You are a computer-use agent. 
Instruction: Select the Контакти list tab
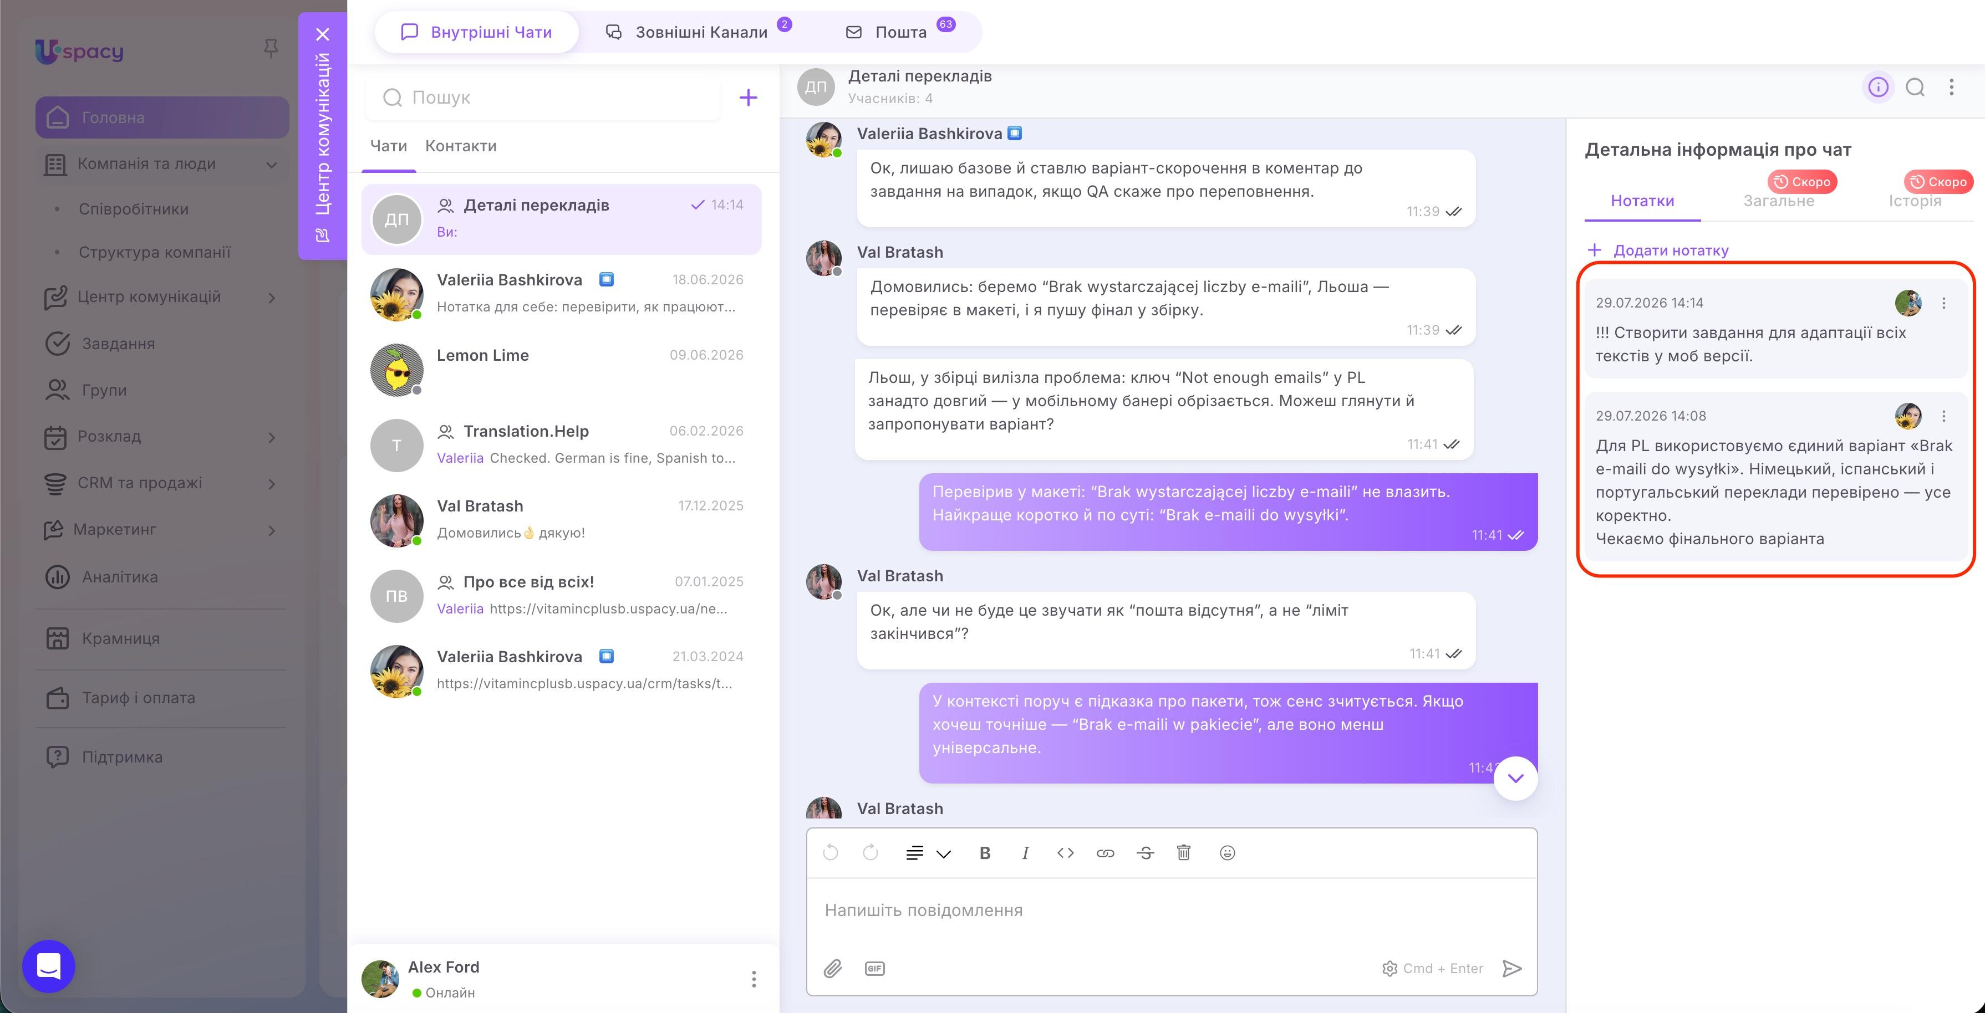(x=461, y=146)
